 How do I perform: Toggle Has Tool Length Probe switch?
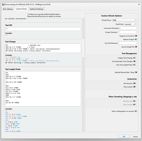tap(134, 65)
